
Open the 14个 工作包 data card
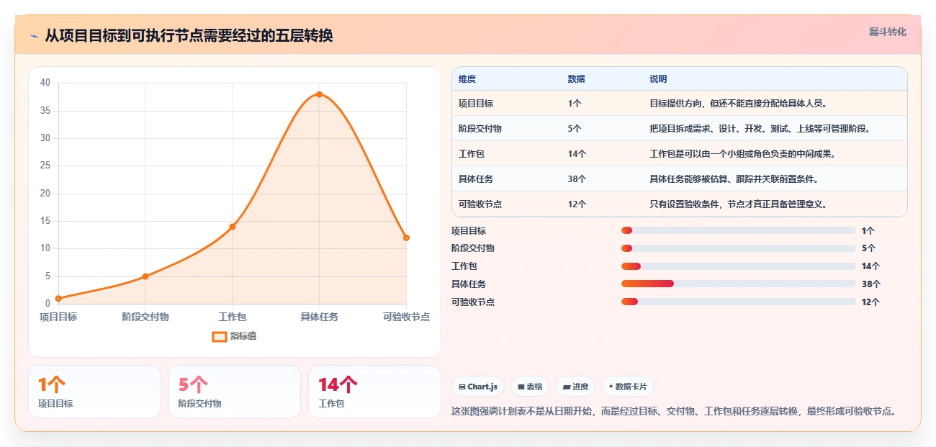click(374, 392)
